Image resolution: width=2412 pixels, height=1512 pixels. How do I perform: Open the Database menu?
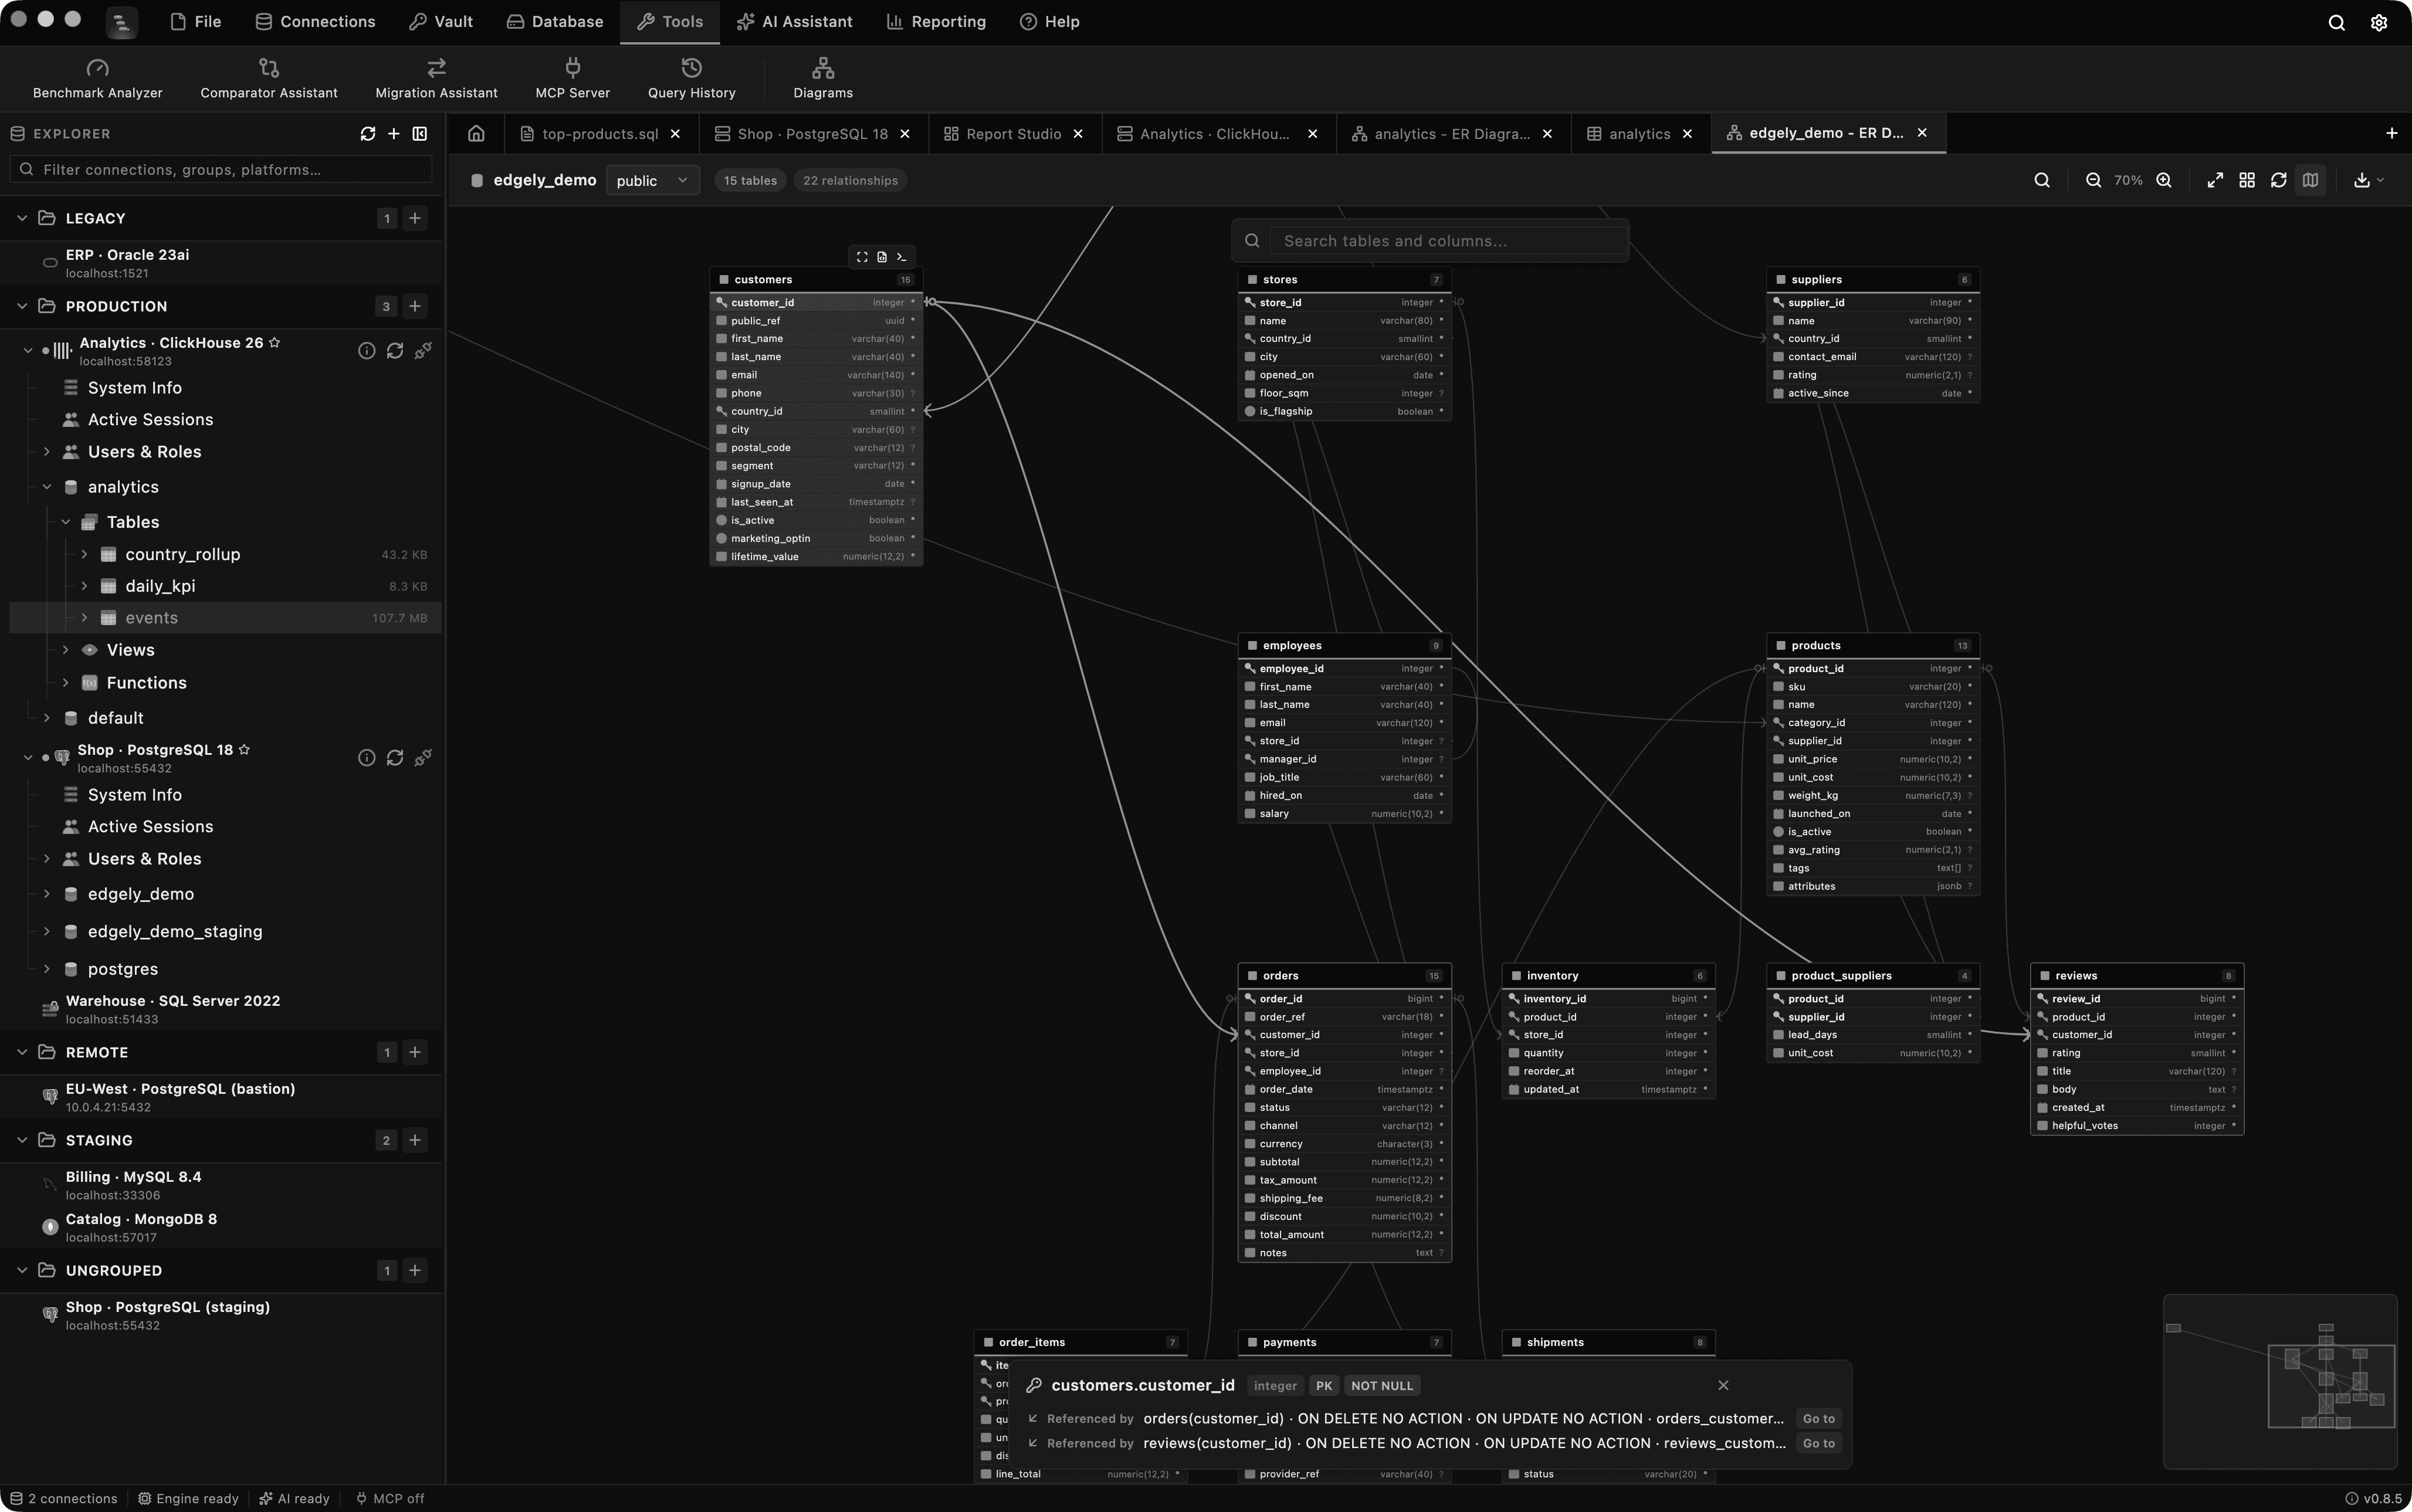click(555, 22)
